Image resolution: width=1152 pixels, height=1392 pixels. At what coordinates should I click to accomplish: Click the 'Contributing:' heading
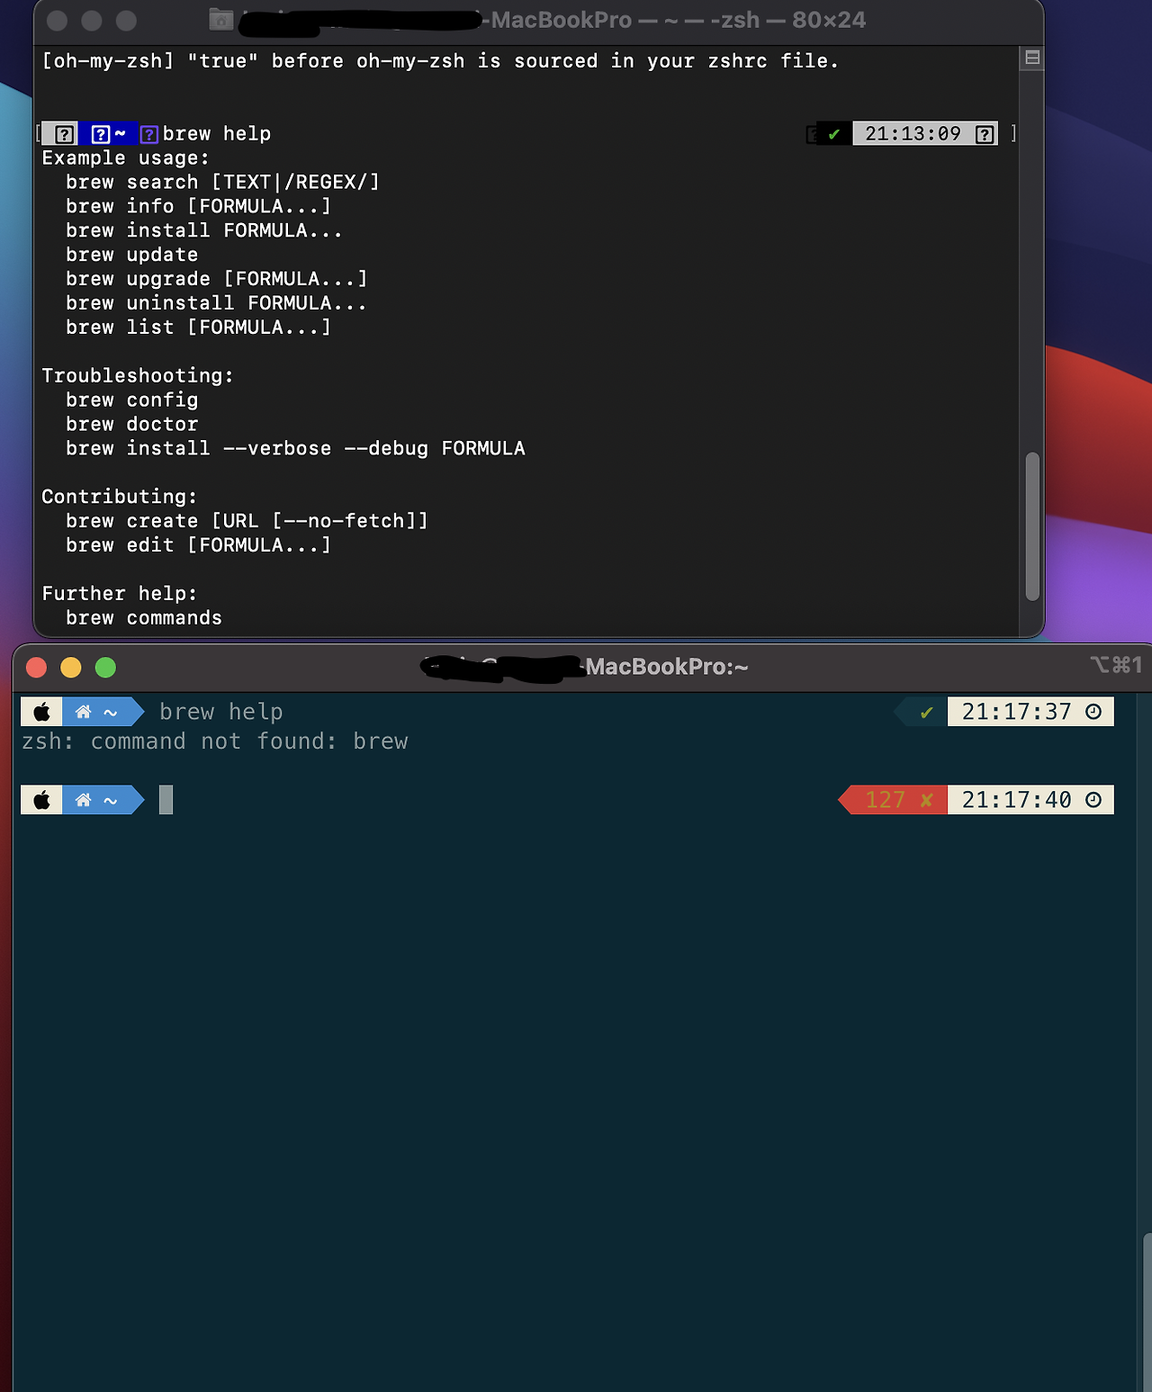point(120,497)
